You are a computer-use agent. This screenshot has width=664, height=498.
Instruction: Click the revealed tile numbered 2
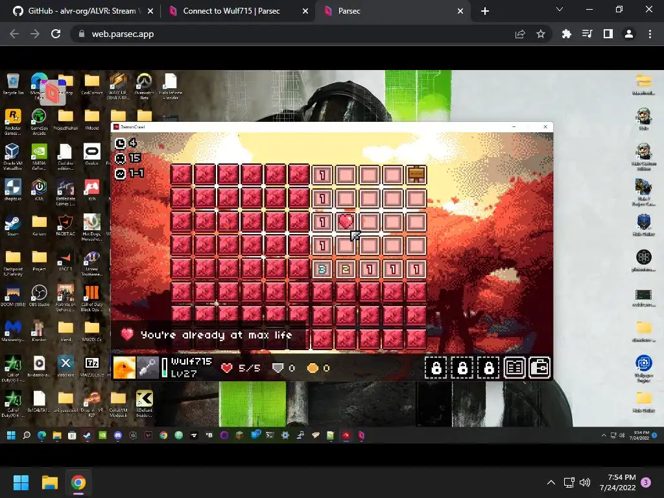(x=346, y=269)
